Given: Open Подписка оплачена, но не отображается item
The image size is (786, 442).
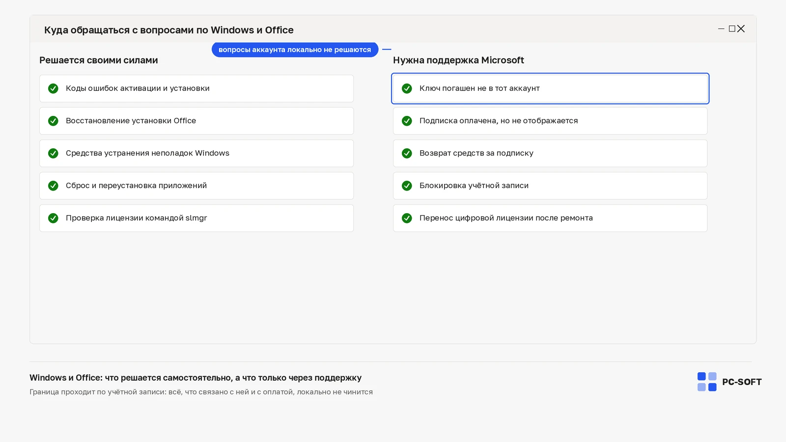Looking at the screenshot, I should (x=550, y=121).
